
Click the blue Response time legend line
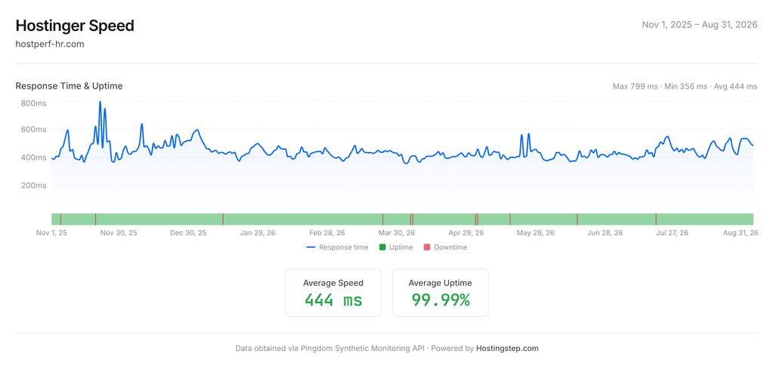[311, 247]
